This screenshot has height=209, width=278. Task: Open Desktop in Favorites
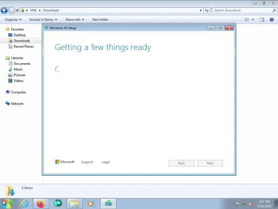pos(20,35)
